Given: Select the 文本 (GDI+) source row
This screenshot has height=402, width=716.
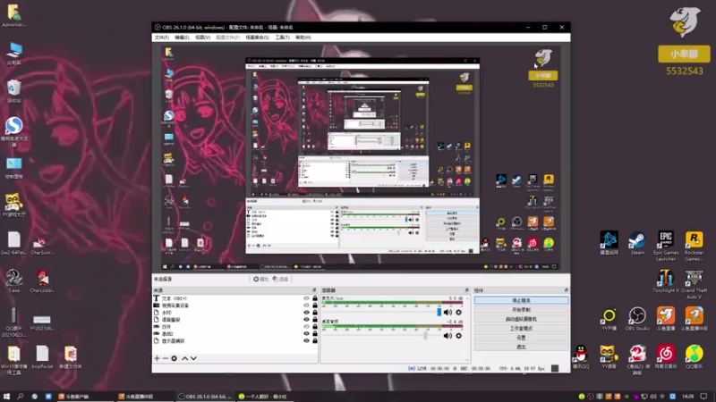Looking at the screenshot, I should click(x=235, y=298).
